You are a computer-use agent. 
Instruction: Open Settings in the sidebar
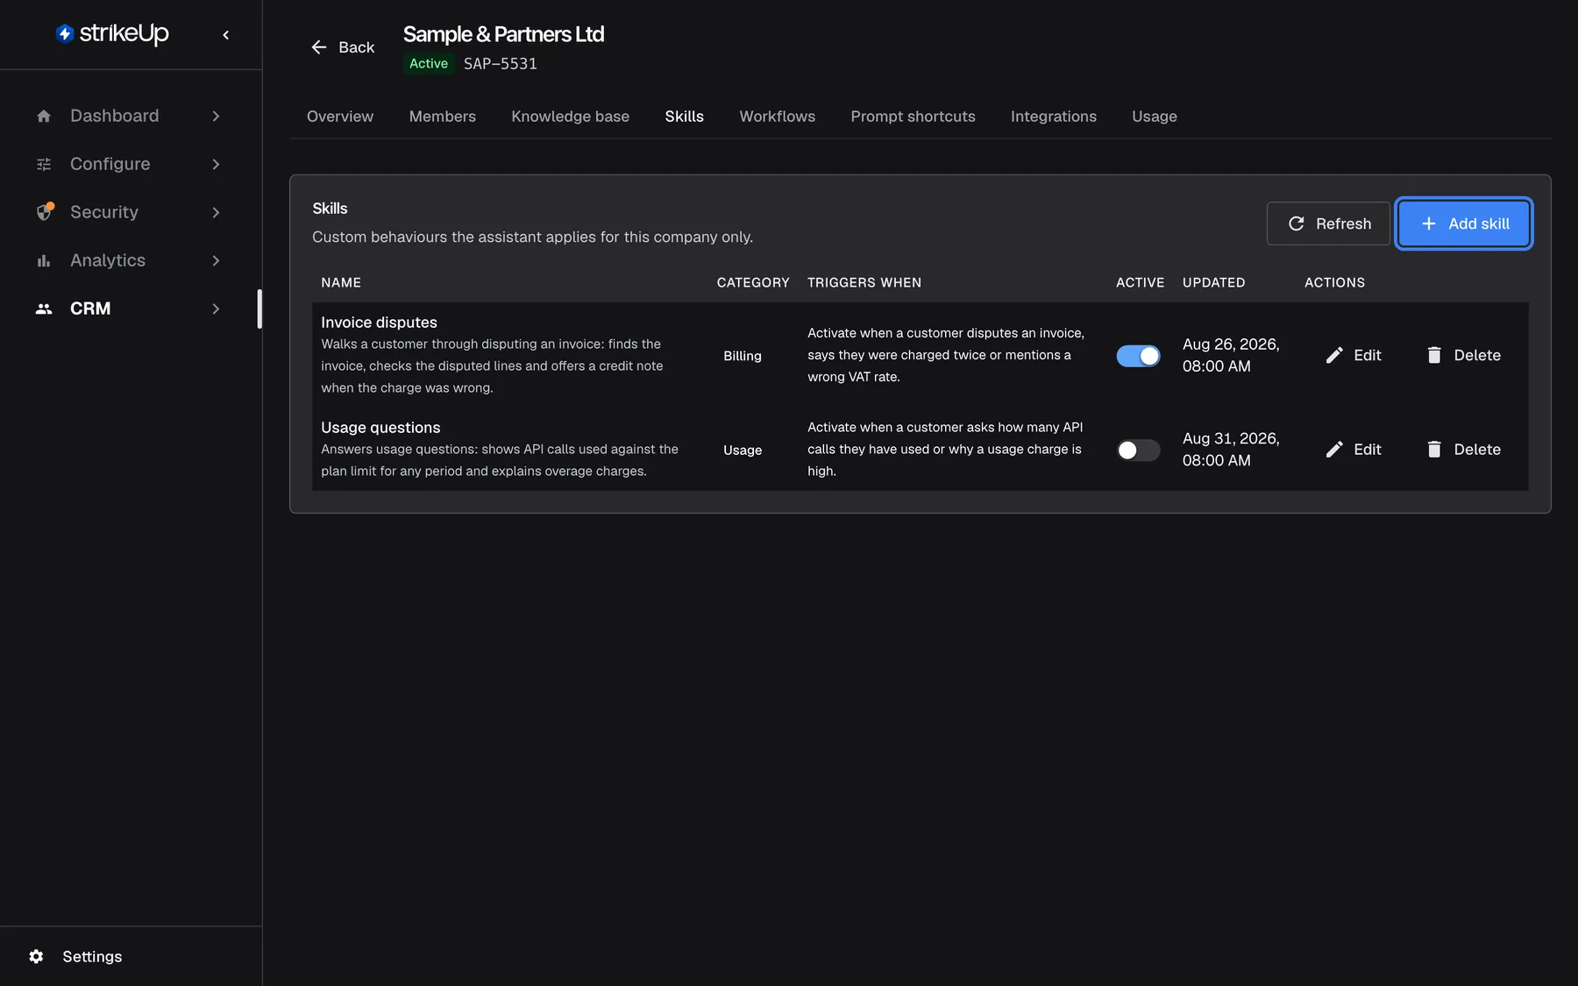(92, 956)
